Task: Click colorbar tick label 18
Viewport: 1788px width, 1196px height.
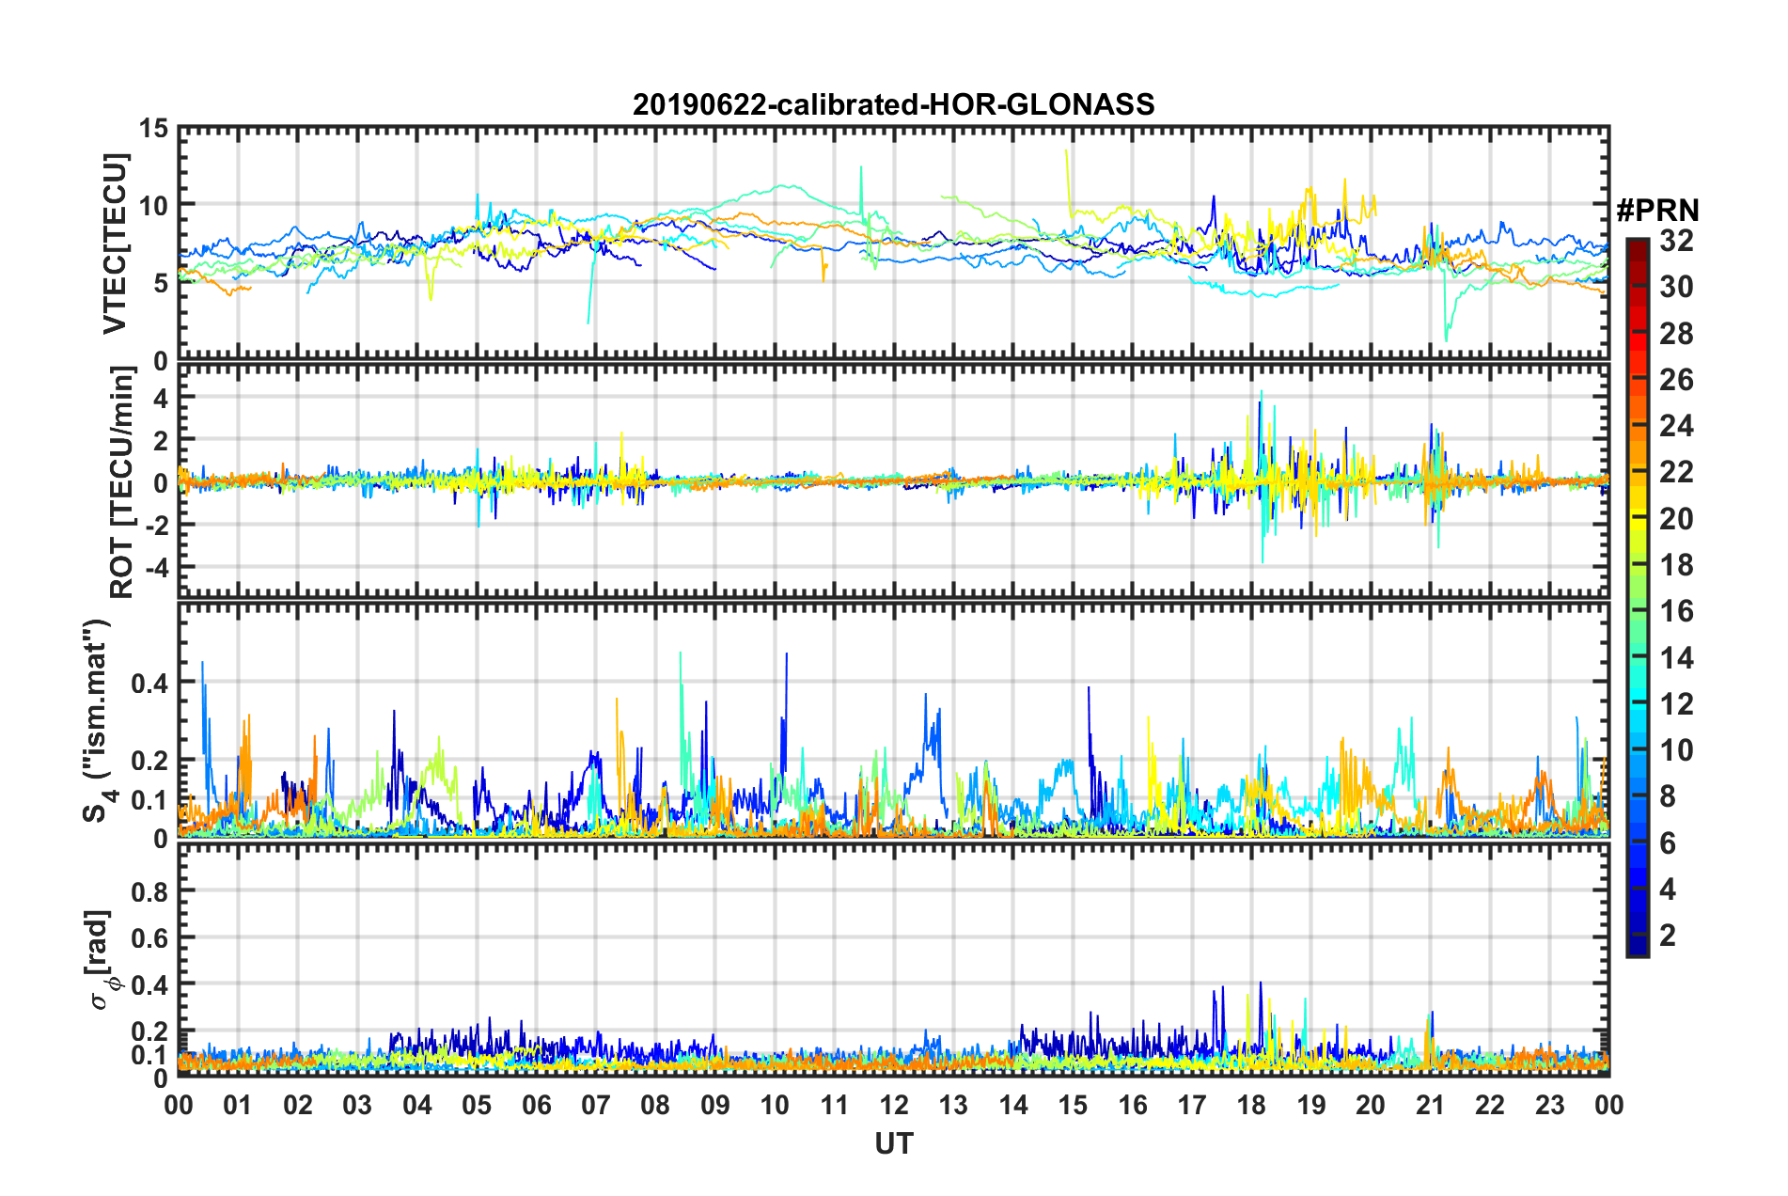Action: (1676, 565)
